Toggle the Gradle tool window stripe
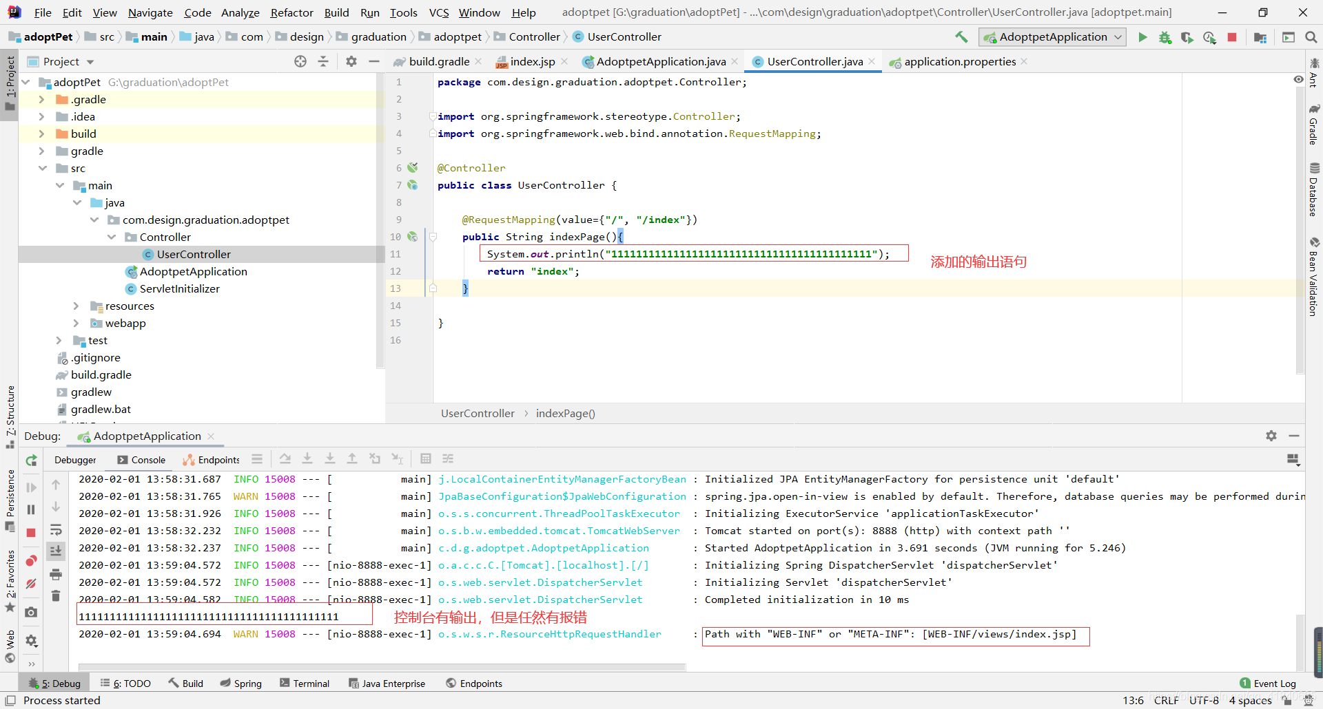Viewport: 1323px width, 709px height. [1314, 125]
